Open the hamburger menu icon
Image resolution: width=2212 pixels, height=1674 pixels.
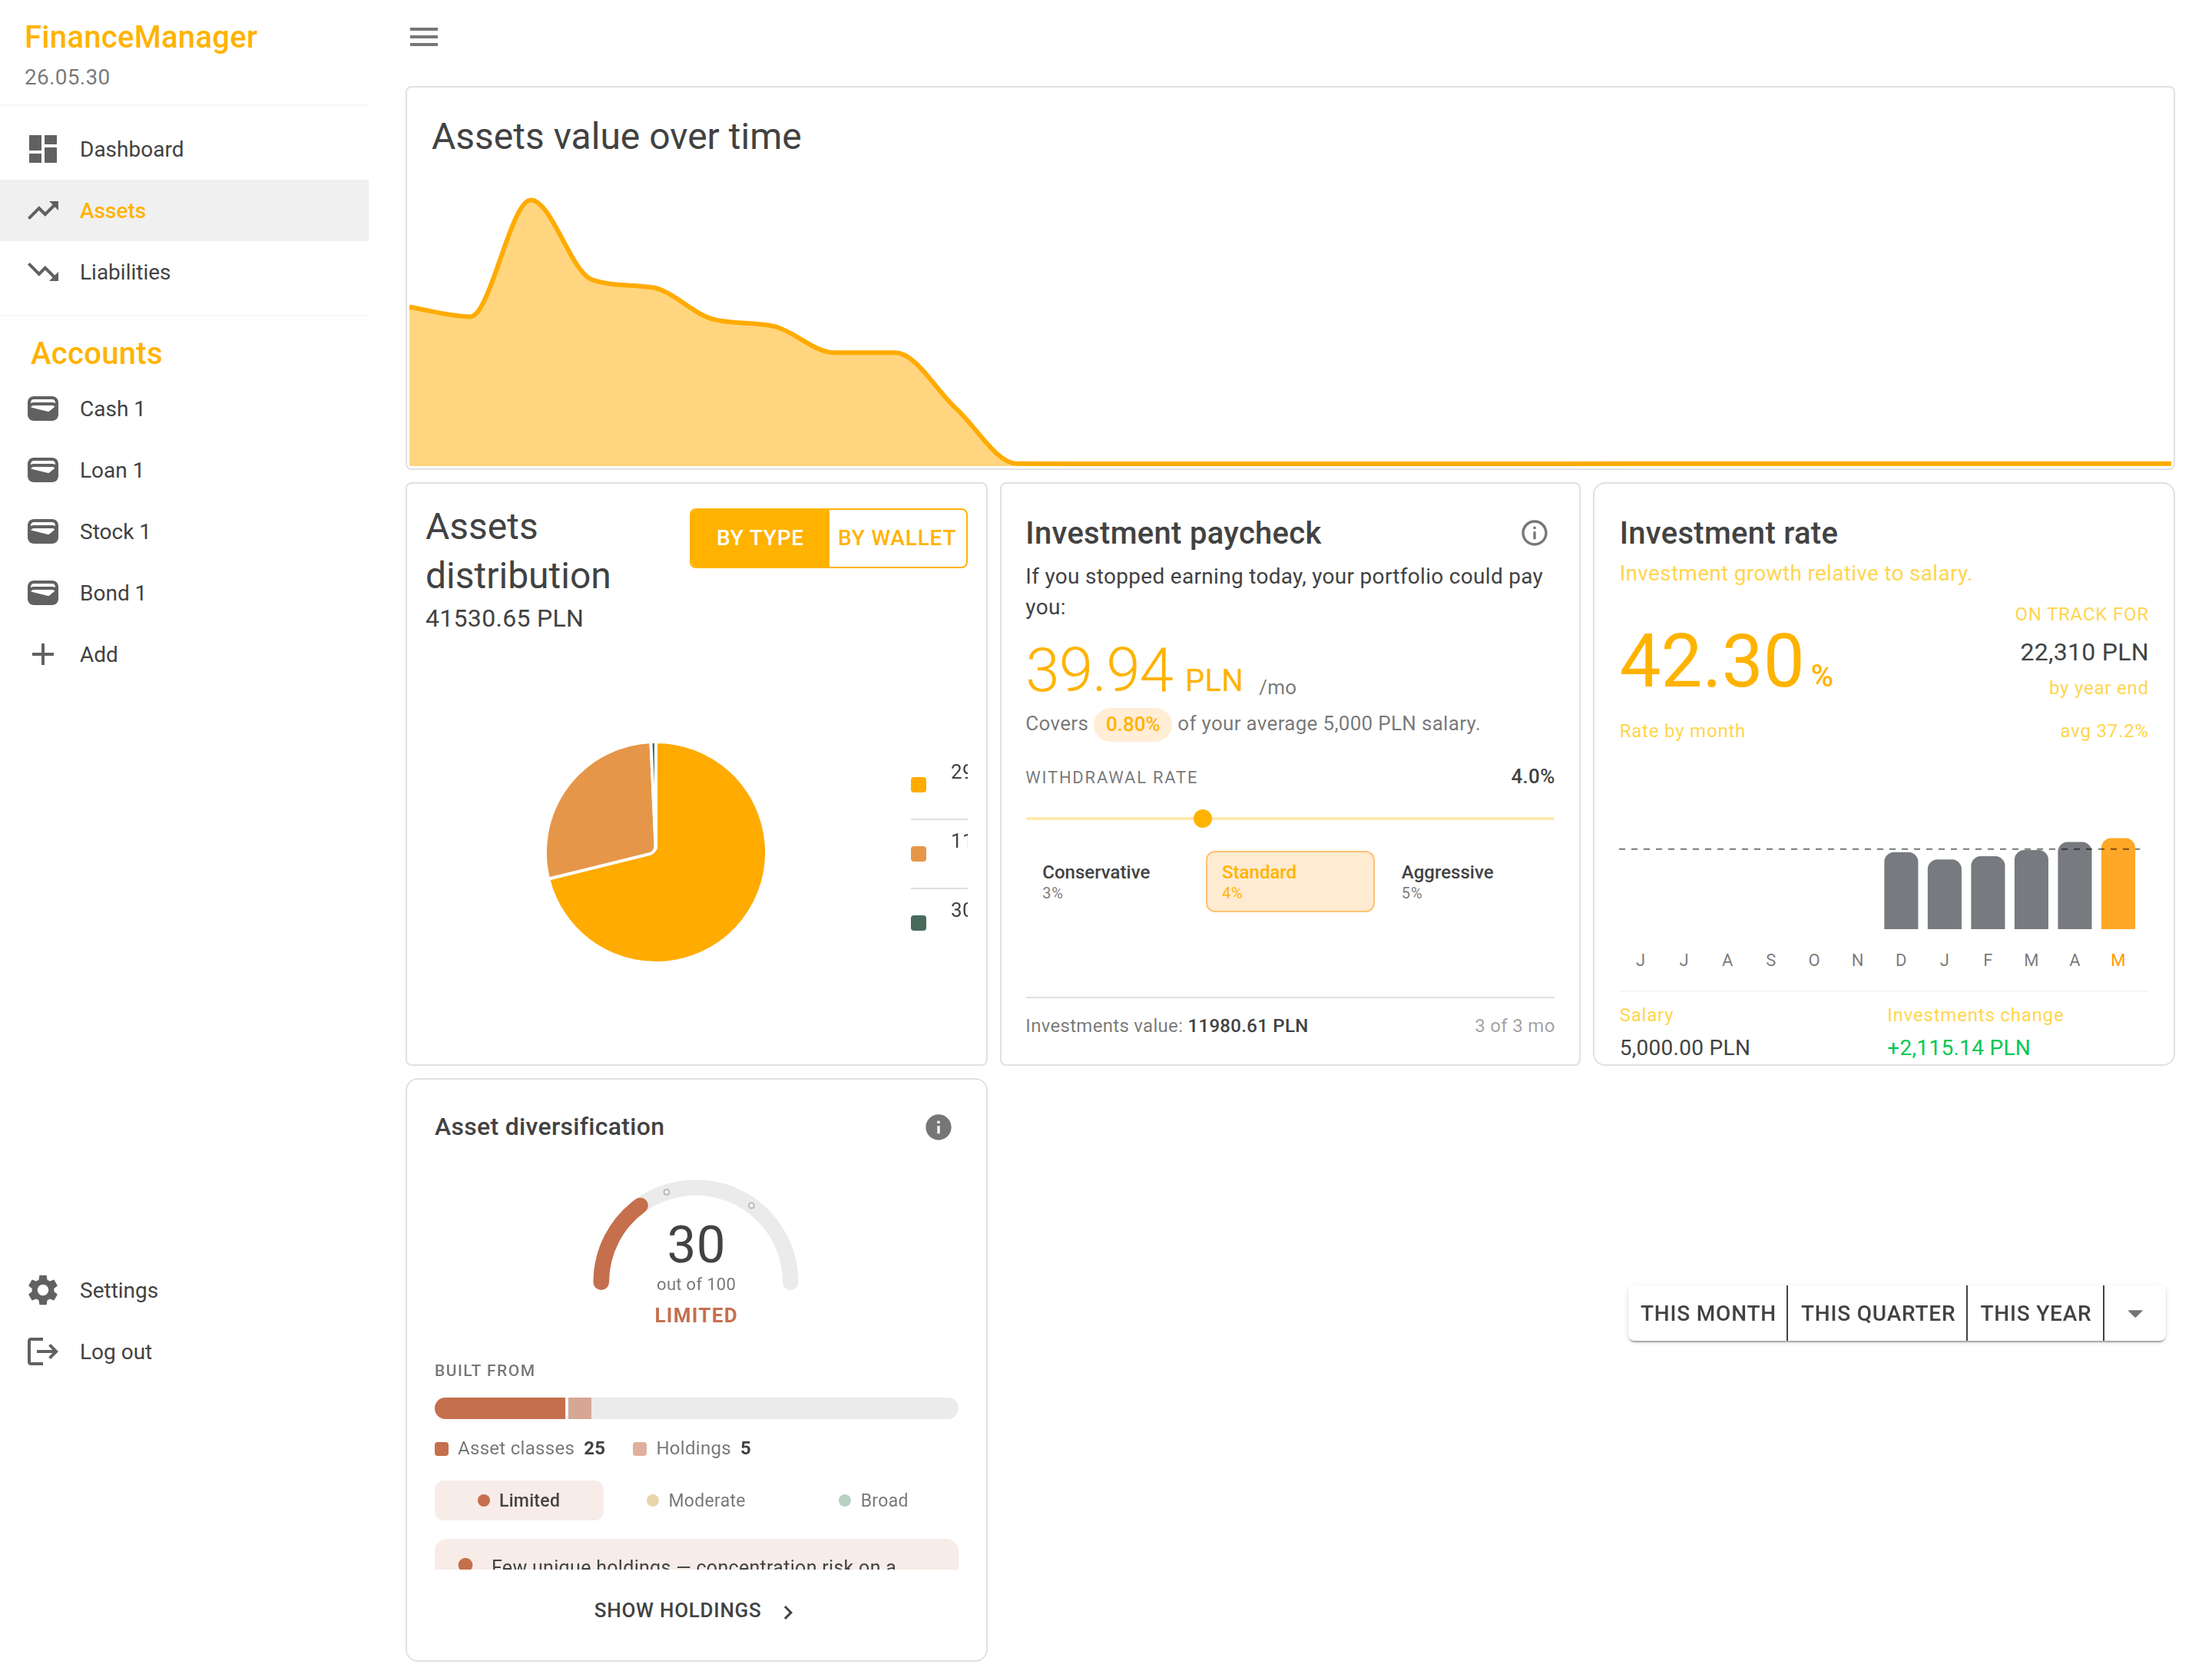pyautogui.click(x=424, y=37)
